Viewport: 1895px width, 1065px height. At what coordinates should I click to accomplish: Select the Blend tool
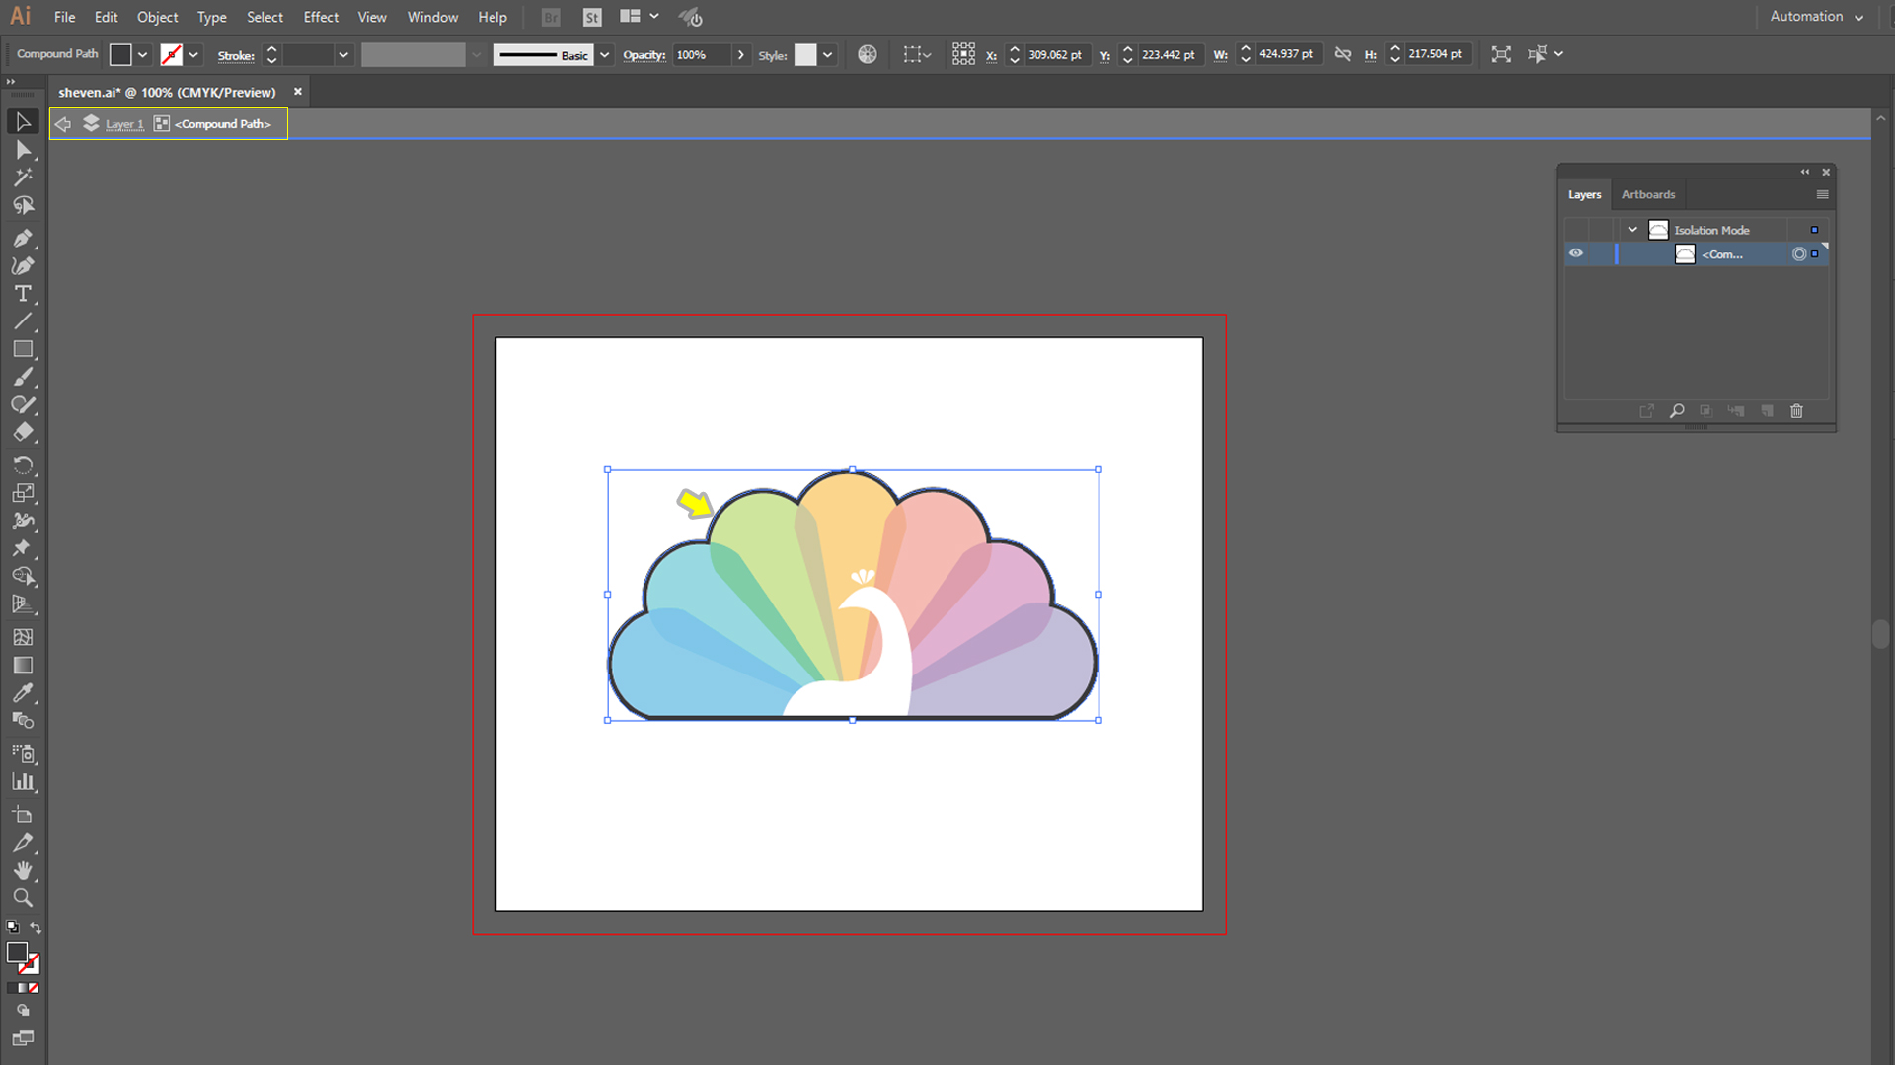pos(23,720)
